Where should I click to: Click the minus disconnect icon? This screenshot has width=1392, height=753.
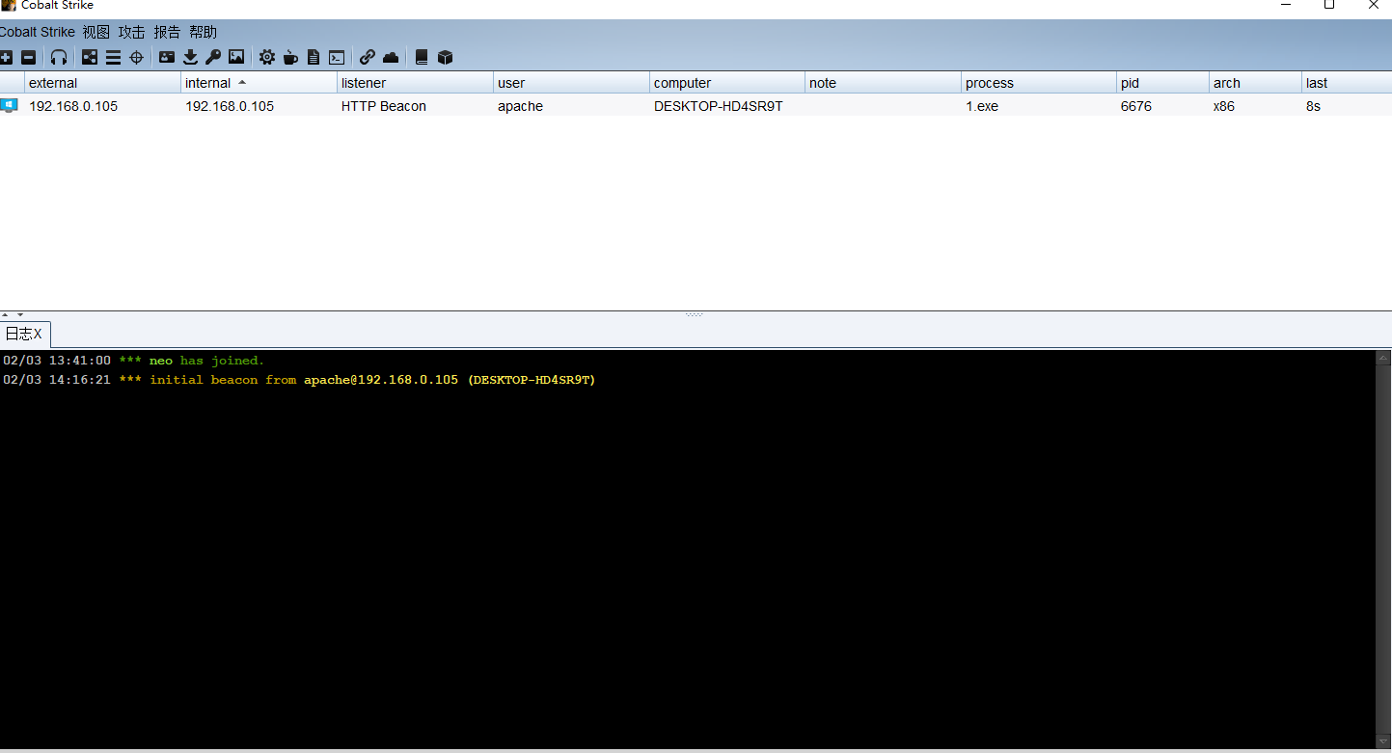28,57
